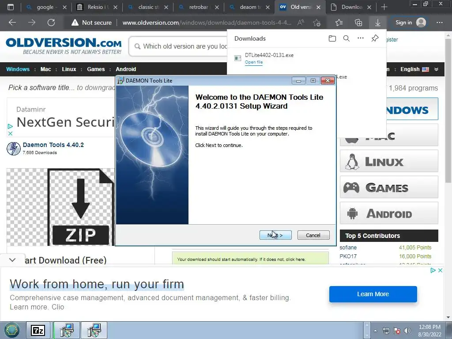The width and height of the screenshot is (452, 339).
Task: Switch to the classic st tab
Action: (x=148, y=7)
